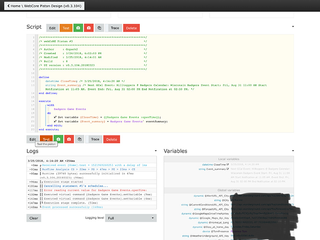Click 'Local variables' header
This screenshot has height=240, width=320.
229,159
